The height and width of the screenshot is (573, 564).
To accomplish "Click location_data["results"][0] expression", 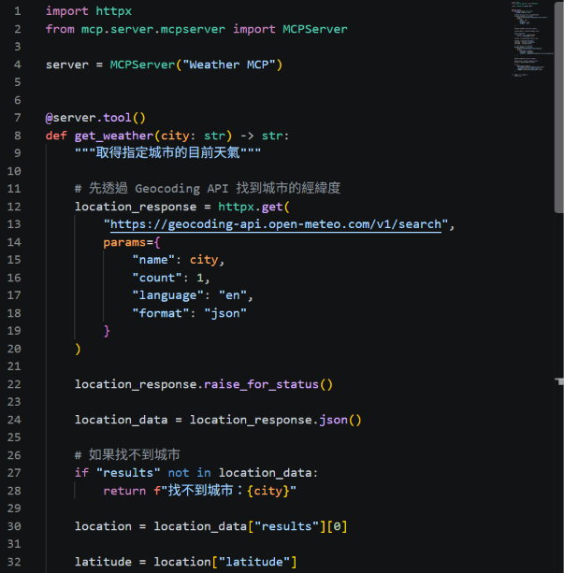I will [x=250, y=526].
